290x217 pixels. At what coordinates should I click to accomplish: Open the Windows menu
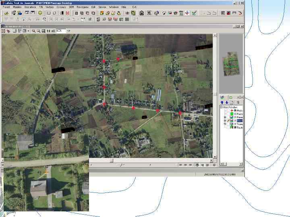click(x=114, y=7)
